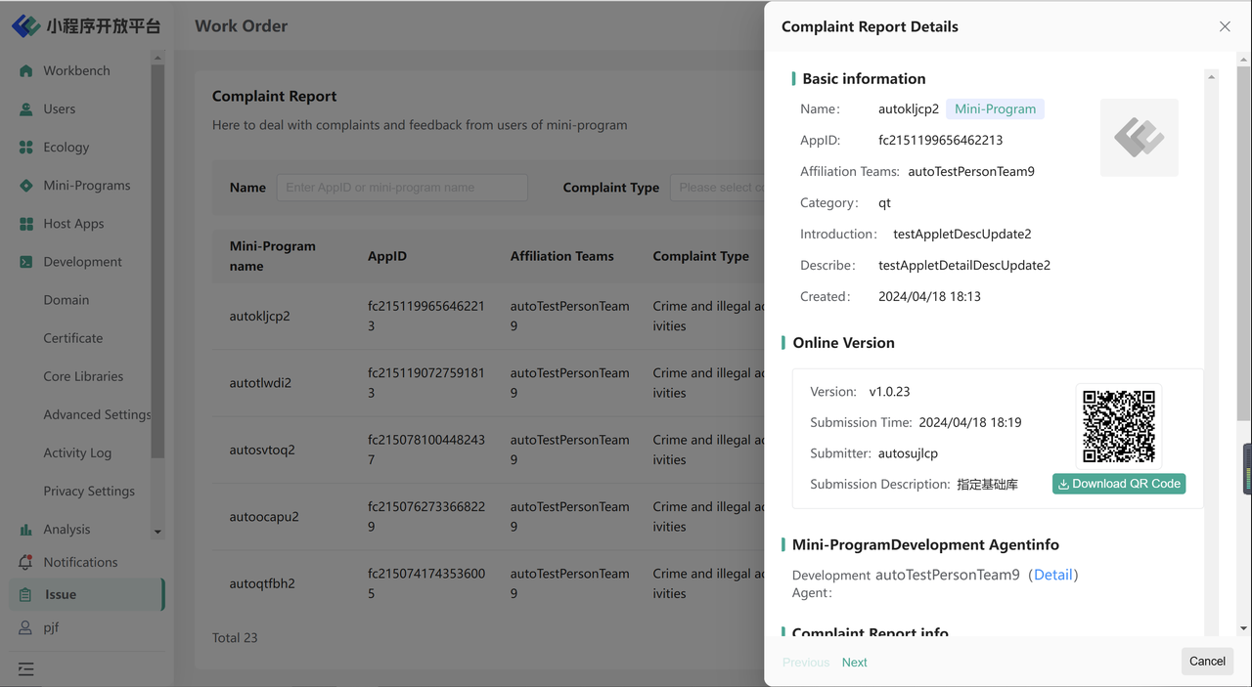The image size is (1252, 687).
Task: Click the Host Apps icon
Action: 26,224
